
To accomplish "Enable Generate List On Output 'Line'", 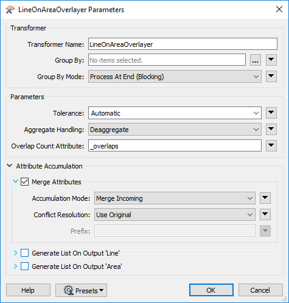I will click(x=24, y=253).
